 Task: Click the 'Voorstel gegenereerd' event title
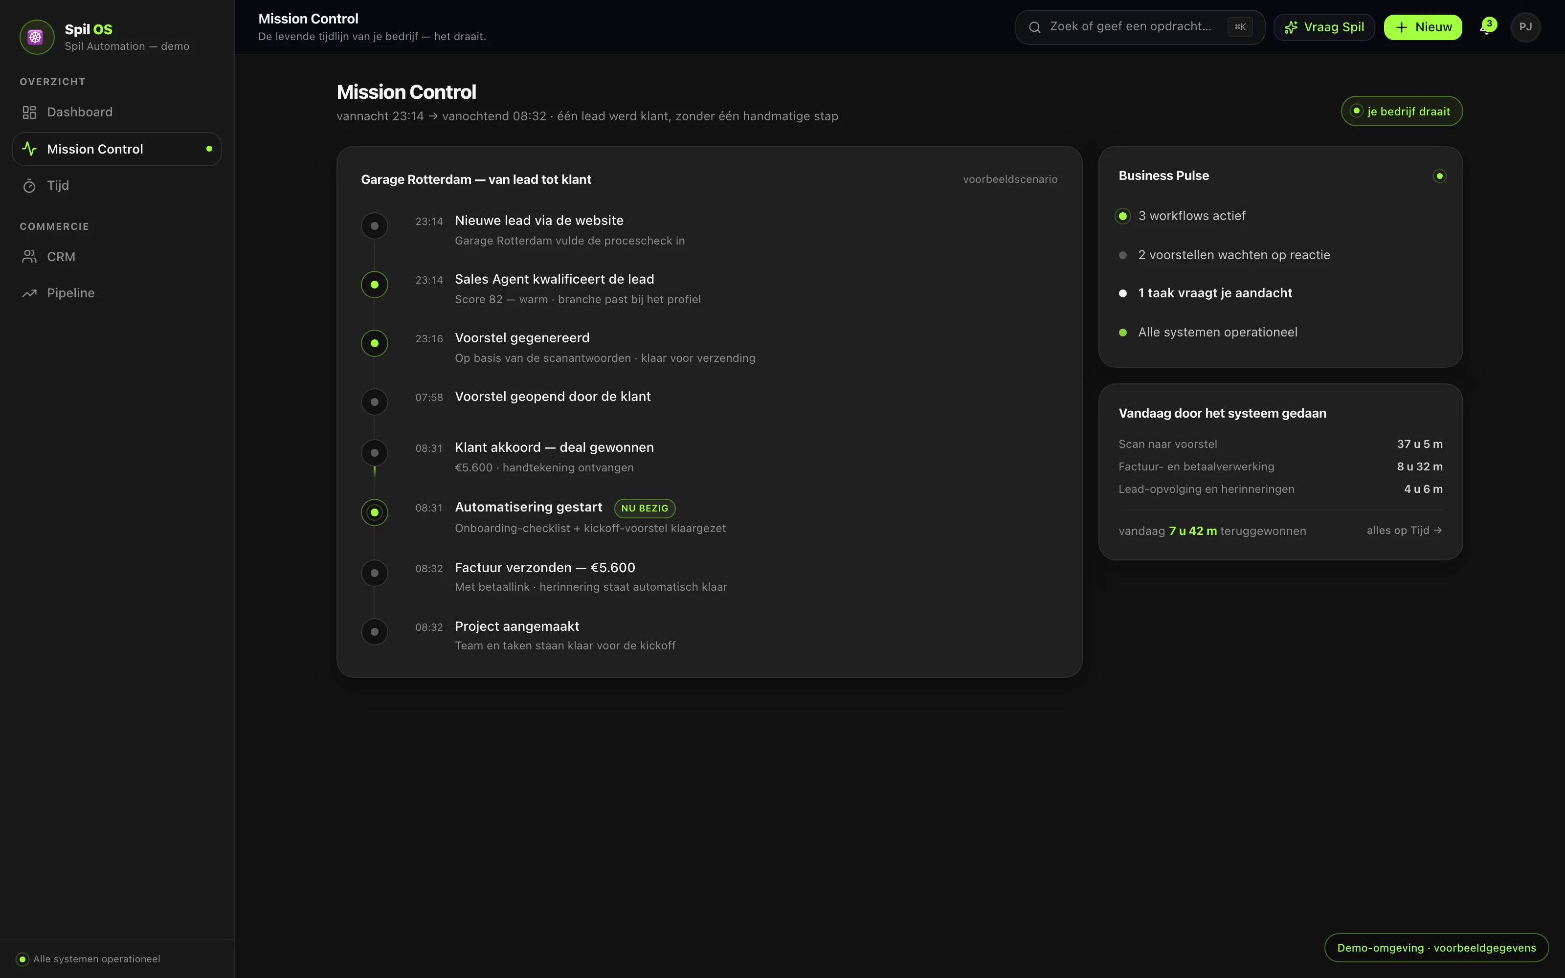click(522, 337)
